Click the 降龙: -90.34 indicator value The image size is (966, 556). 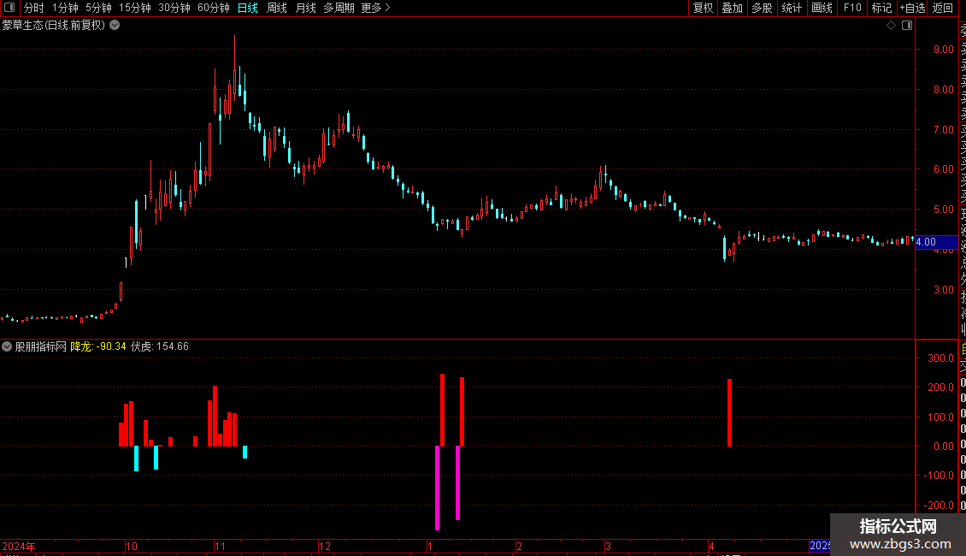(98, 346)
